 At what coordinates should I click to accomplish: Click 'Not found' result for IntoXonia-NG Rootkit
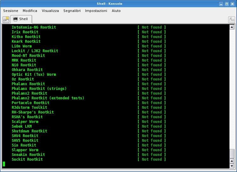tap(152, 27)
